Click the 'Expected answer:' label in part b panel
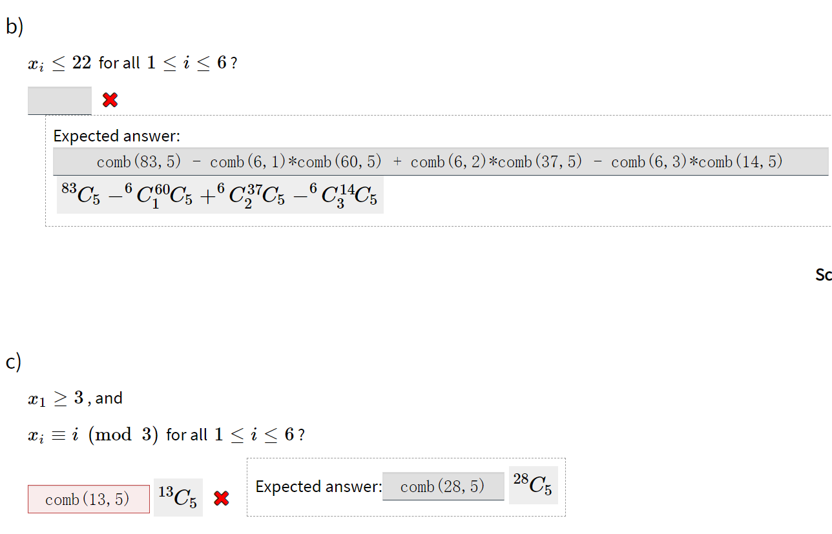The width and height of the screenshot is (832, 534). pos(116,136)
